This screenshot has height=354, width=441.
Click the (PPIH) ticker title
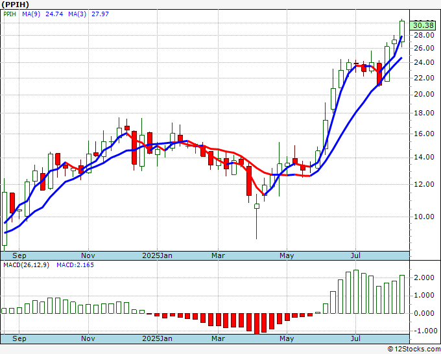[x=15, y=5]
